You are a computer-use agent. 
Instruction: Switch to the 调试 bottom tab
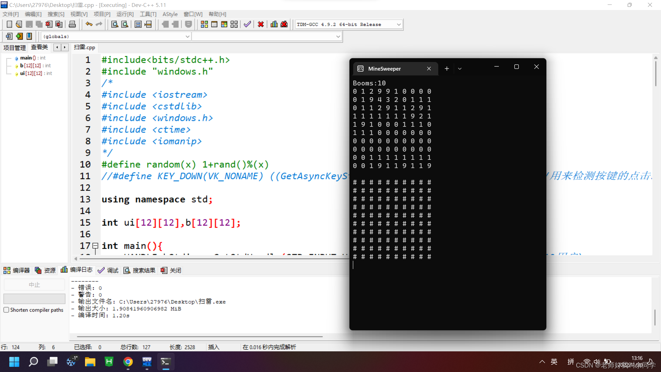point(108,270)
